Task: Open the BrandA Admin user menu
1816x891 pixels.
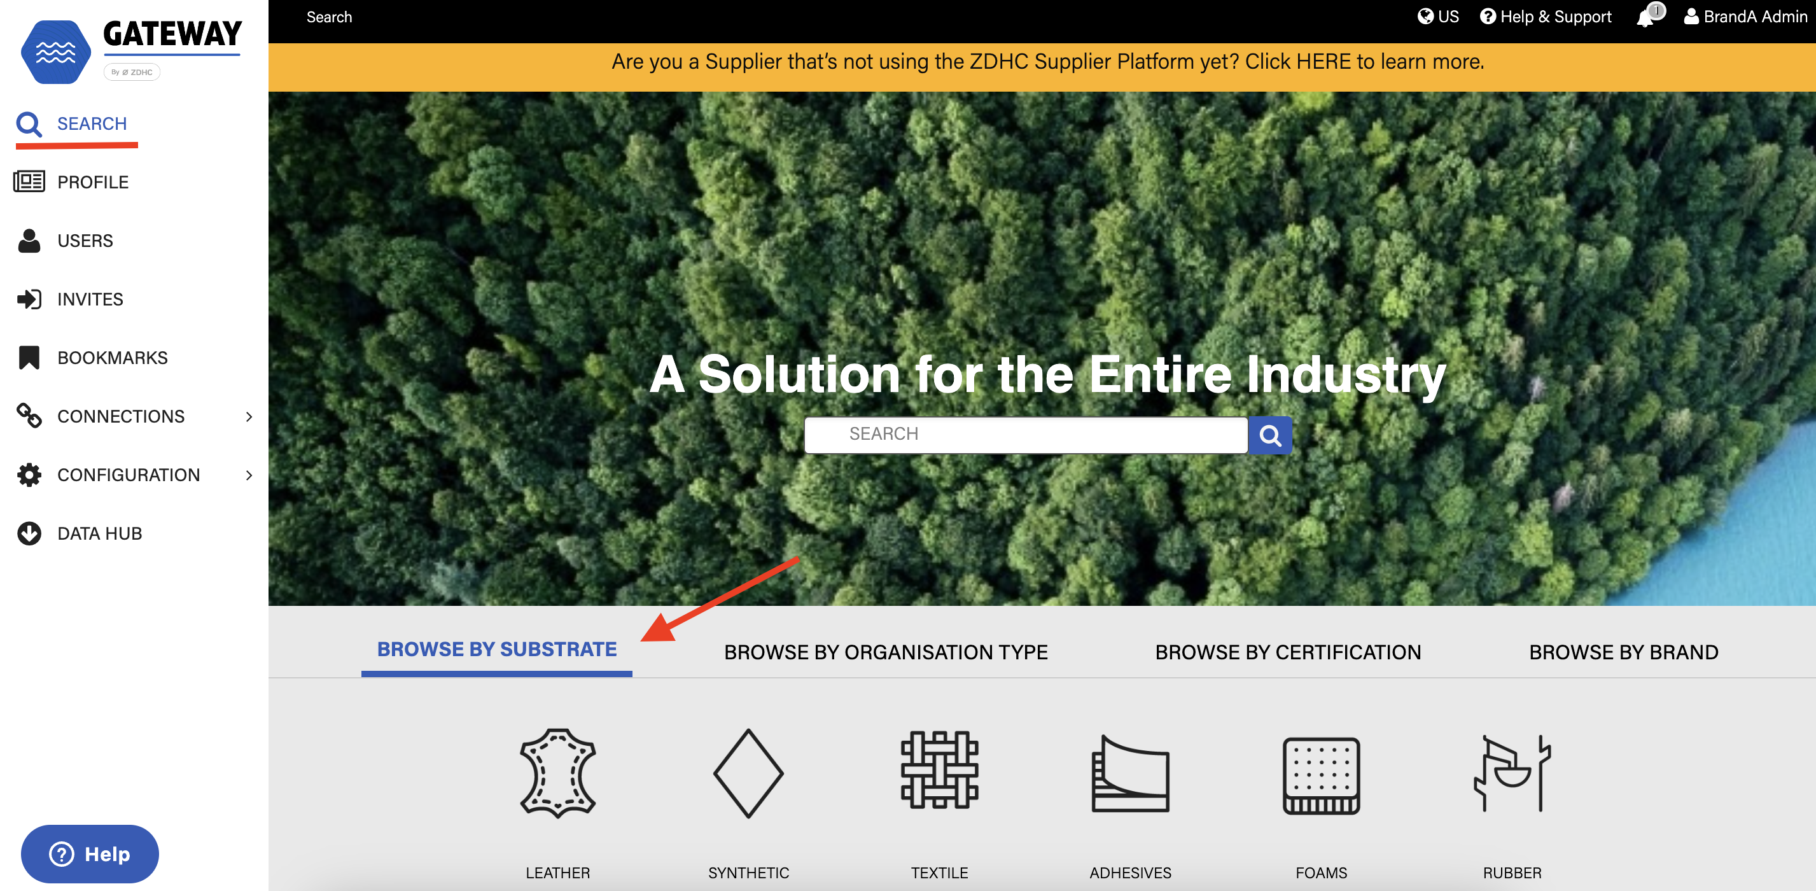Action: (x=1745, y=16)
